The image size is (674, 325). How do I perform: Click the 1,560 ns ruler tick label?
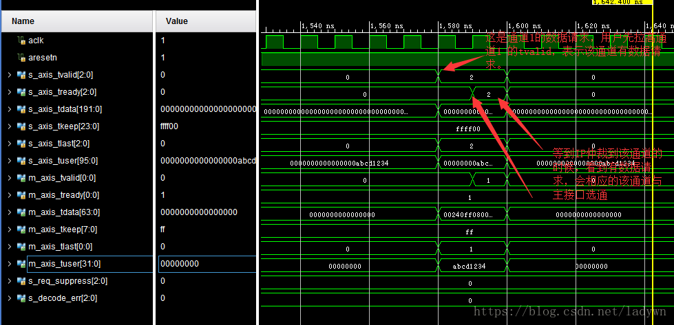click(386, 25)
